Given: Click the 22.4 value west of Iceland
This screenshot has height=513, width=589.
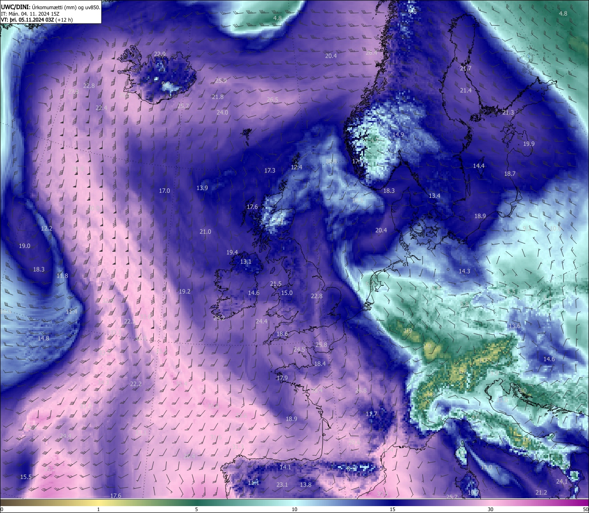Looking at the screenshot, I should [x=101, y=108].
